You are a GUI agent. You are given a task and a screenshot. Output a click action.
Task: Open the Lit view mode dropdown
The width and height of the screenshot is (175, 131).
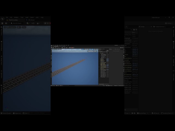pos(19,27)
